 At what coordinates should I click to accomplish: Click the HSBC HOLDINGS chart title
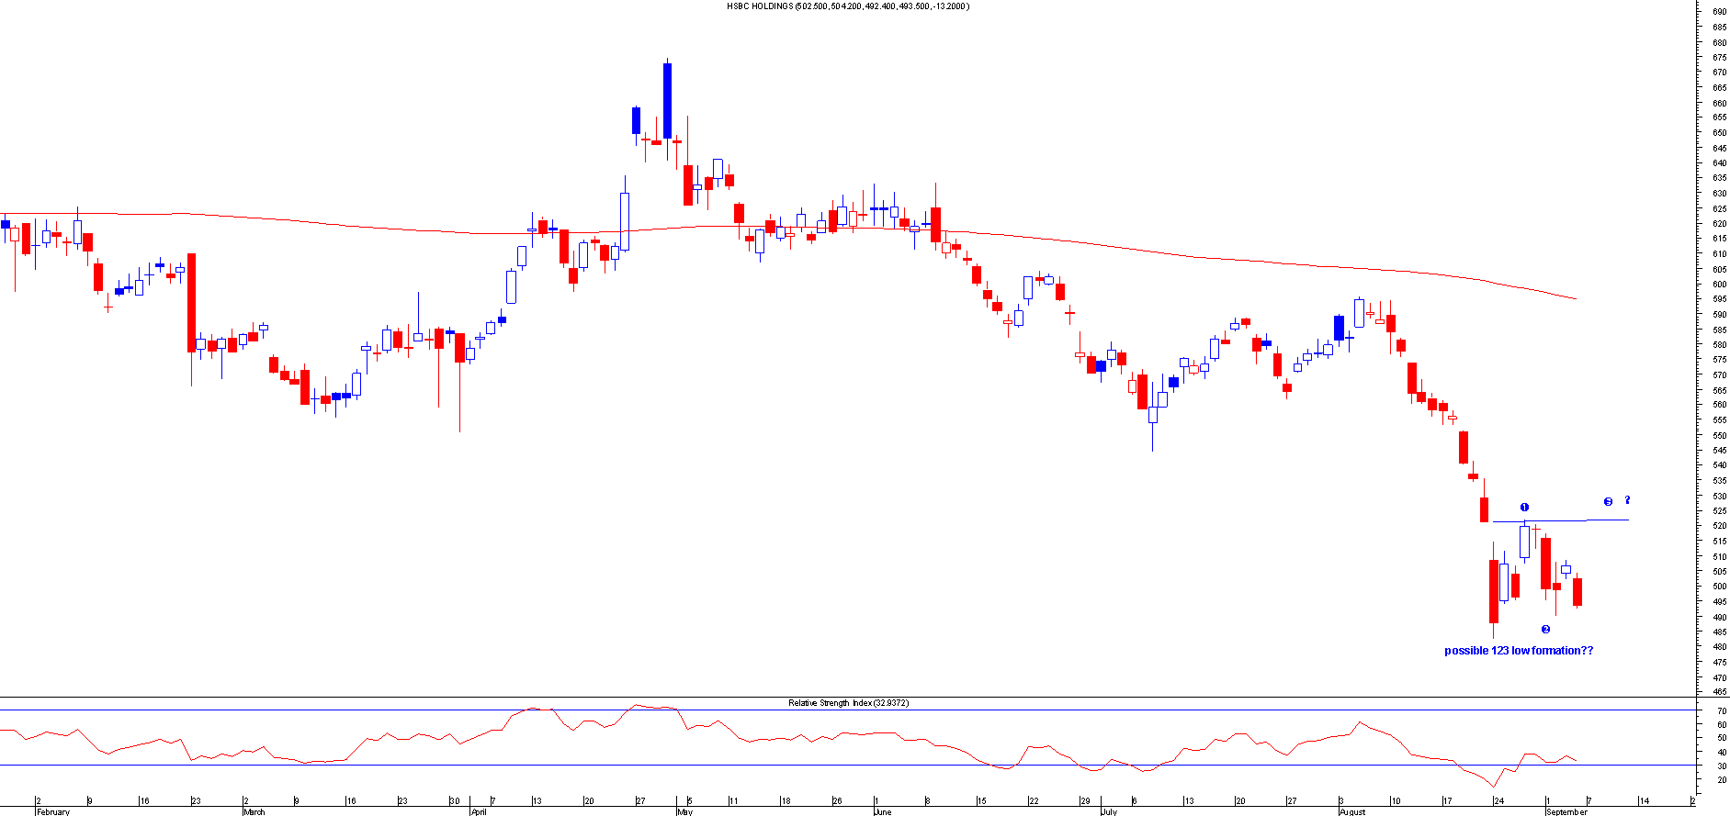point(847,6)
